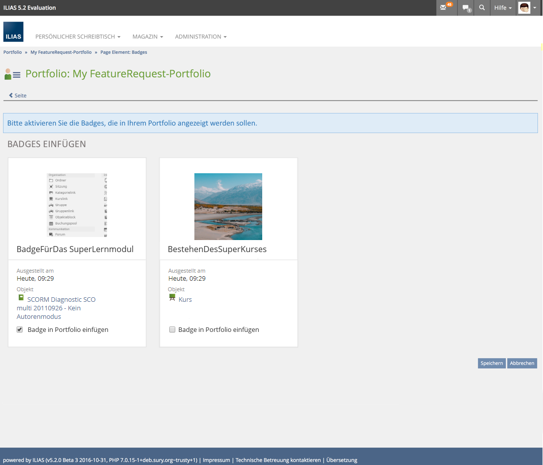This screenshot has height=465, width=543.
Task: Click the green SCORM module icon
Action: click(x=21, y=298)
